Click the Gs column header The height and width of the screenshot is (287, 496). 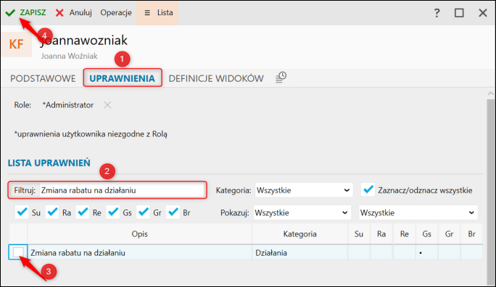tap(426, 234)
